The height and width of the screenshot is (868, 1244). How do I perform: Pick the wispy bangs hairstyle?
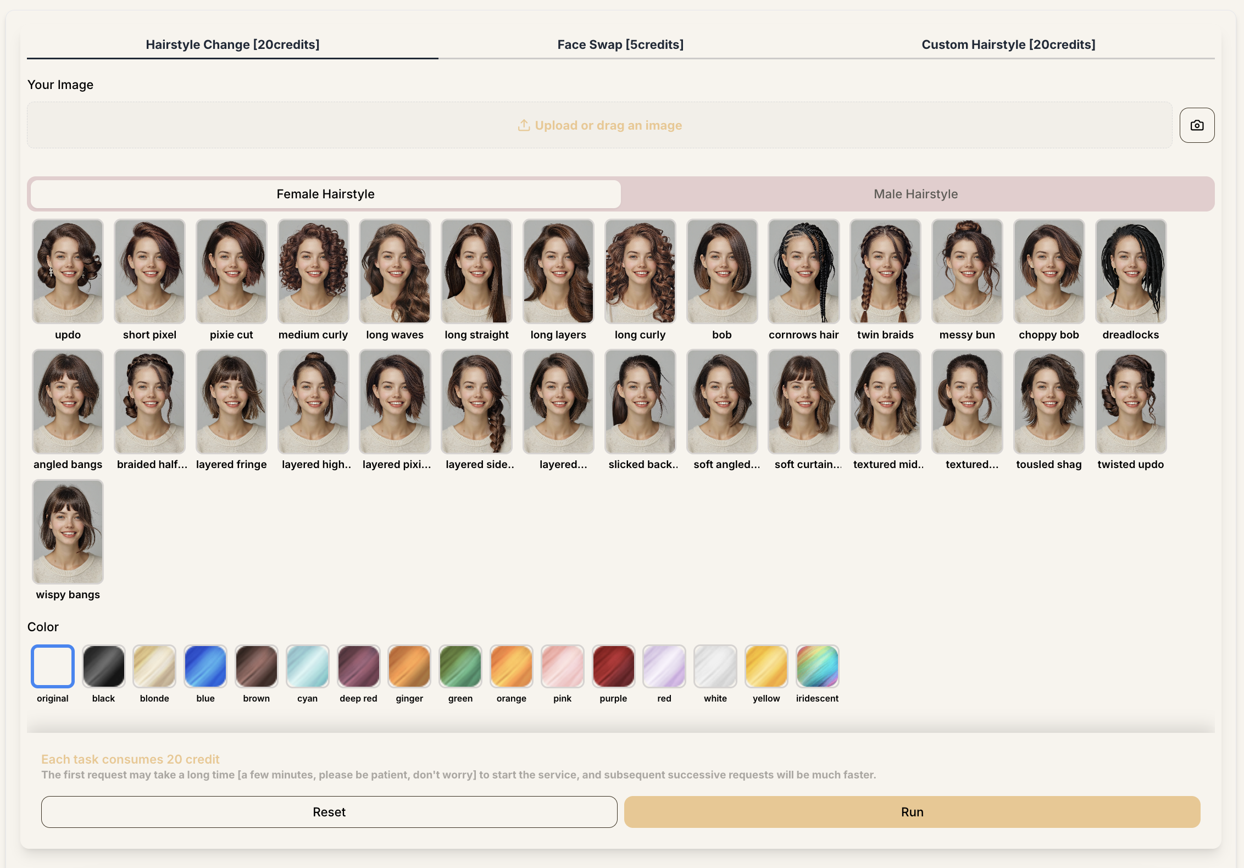tap(68, 531)
